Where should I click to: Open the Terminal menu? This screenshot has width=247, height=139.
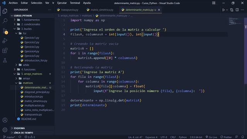(x=75, y=3)
